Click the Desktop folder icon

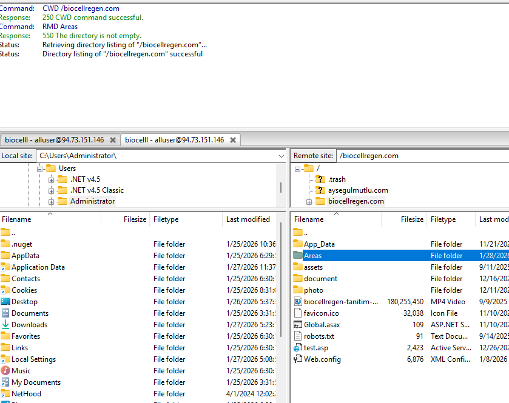pos(5,302)
